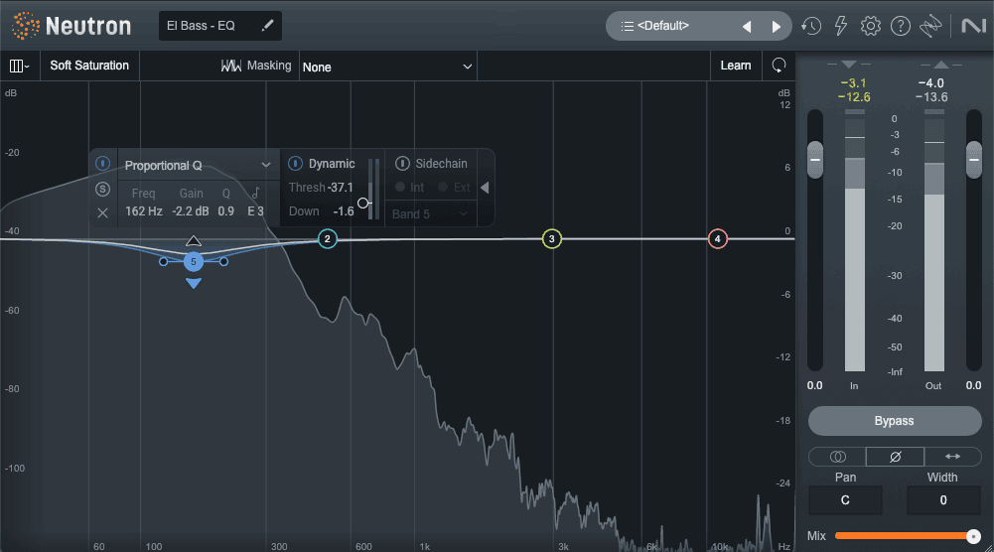Go to next preset arrow

coord(776,27)
